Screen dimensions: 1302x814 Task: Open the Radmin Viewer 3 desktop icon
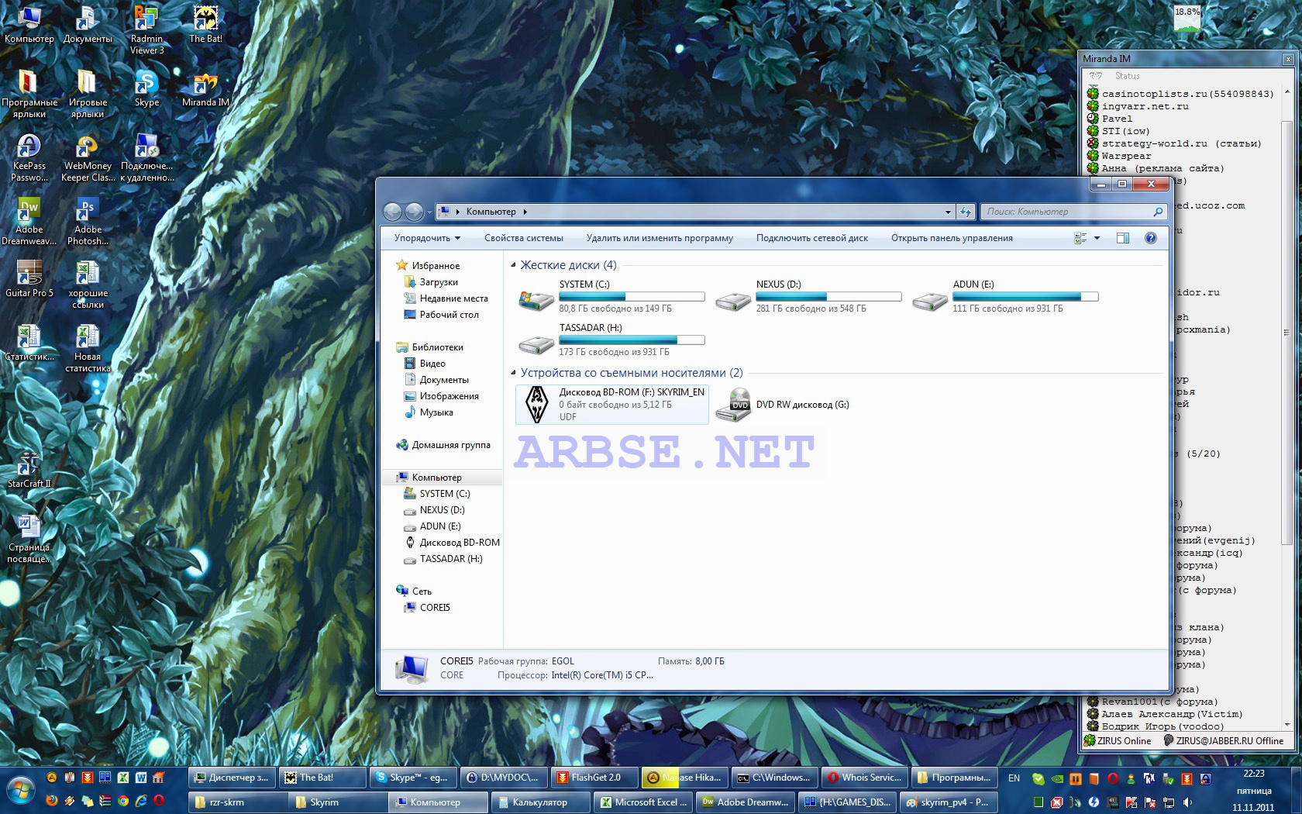(x=146, y=29)
